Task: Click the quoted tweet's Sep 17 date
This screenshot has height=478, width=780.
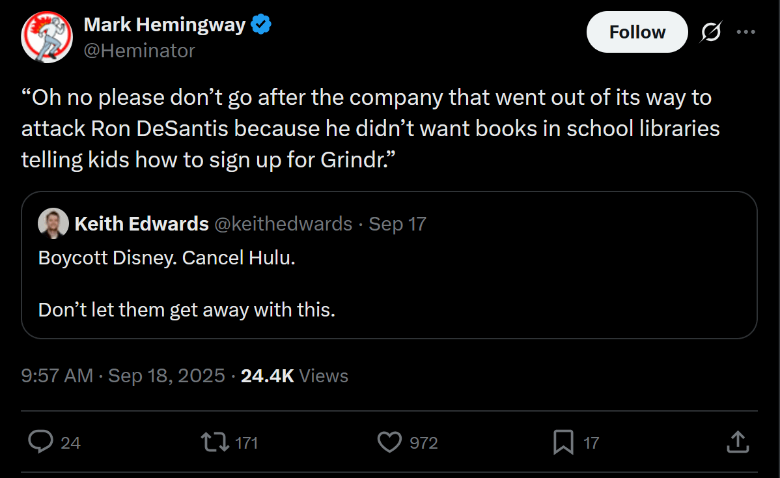Action: [397, 224]
